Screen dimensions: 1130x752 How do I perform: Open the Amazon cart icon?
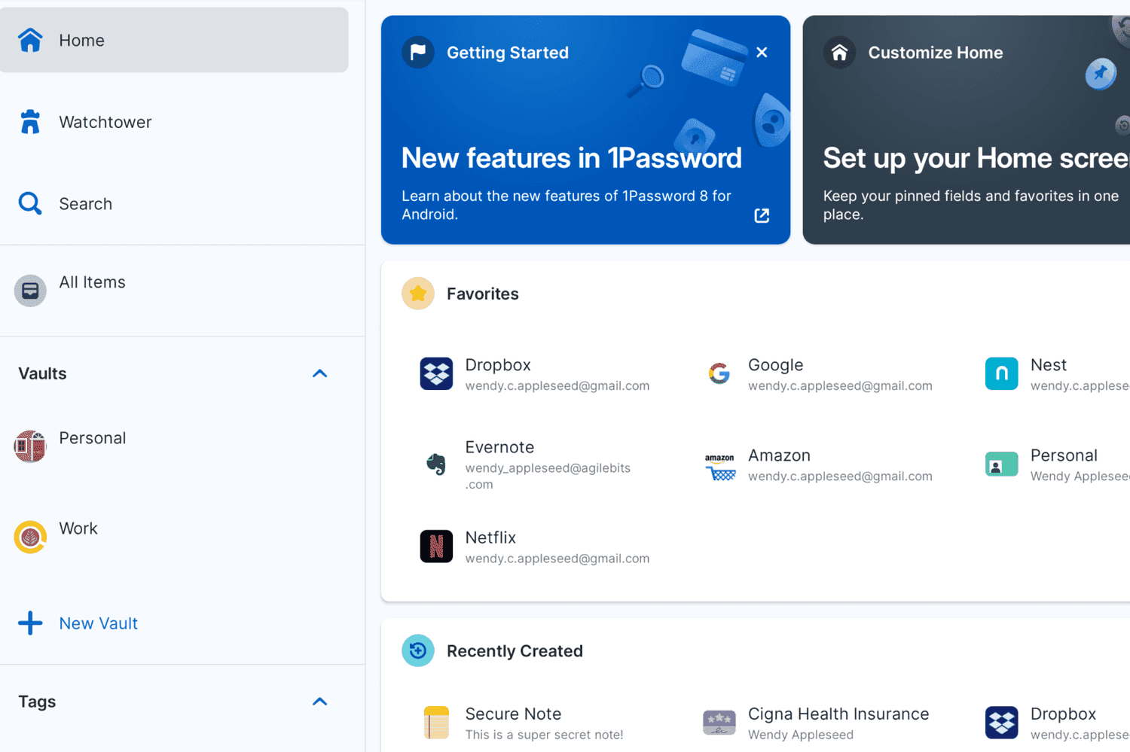[719, 467]
